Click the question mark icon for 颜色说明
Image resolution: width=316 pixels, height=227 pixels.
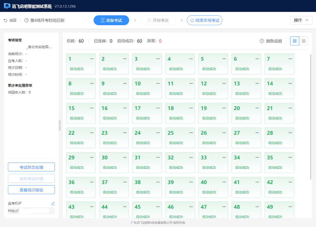pyautogui.click(x=262, y=41)
